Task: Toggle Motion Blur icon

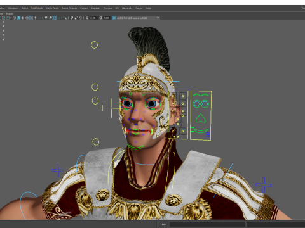Action: click(50, 18)
